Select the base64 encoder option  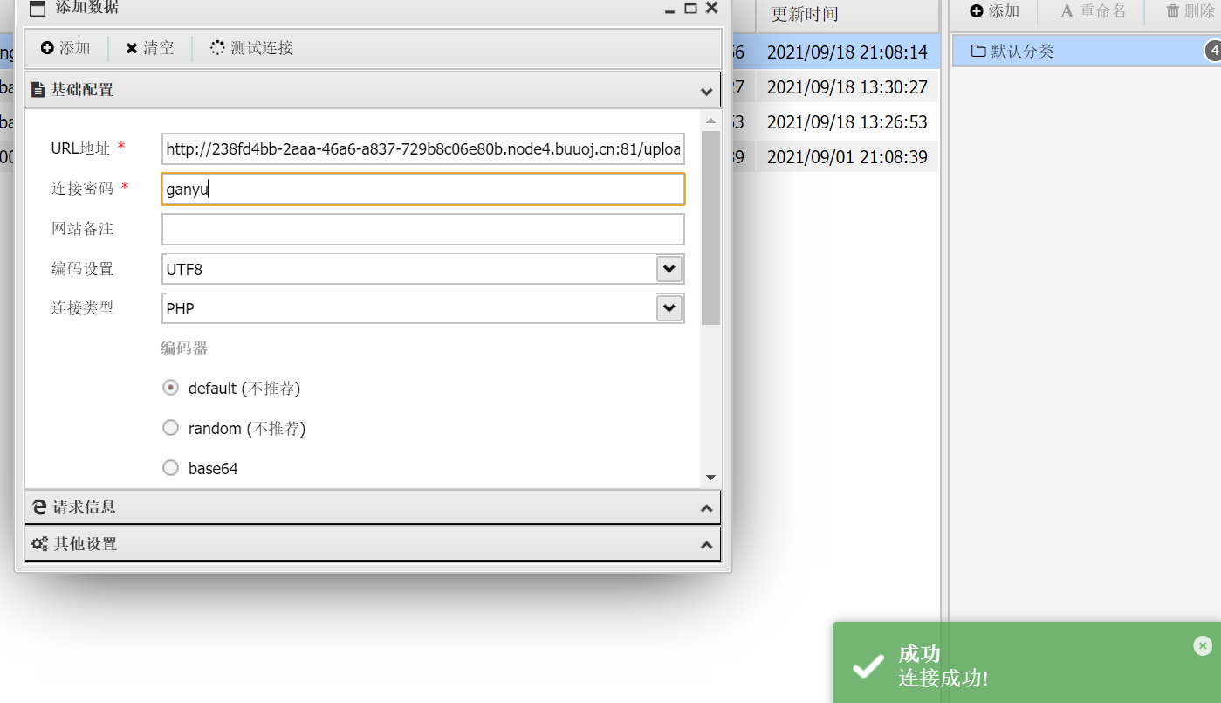pyautogui.click(x=170, y=467)
